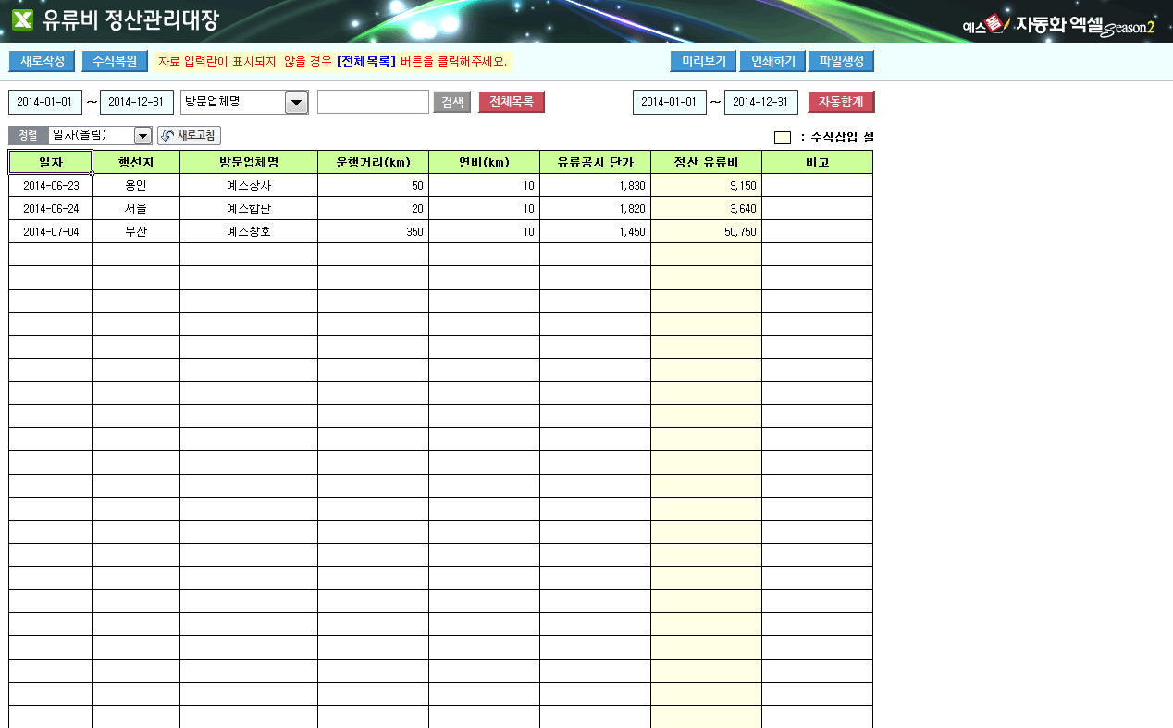Click the red 자동합계 button

tap(841, 102)
